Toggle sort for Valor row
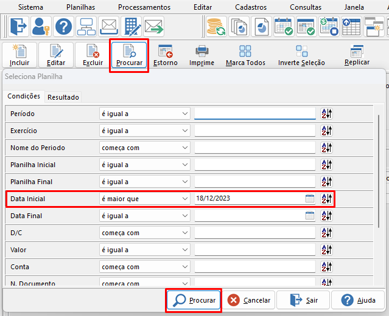 (326, 250)
